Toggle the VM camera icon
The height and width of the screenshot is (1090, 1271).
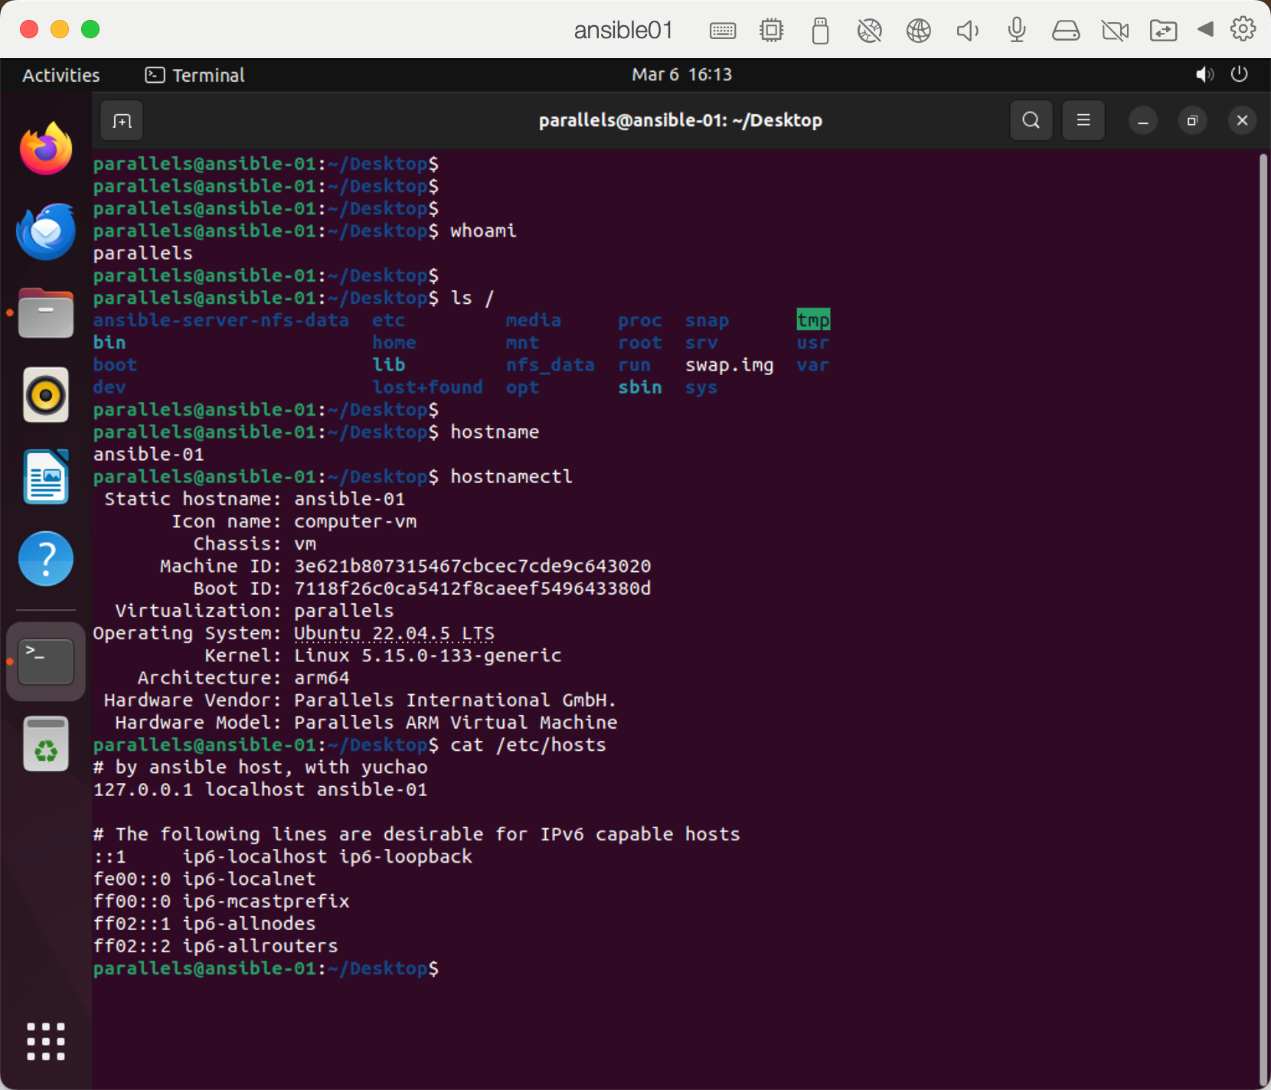point(1115,31)
